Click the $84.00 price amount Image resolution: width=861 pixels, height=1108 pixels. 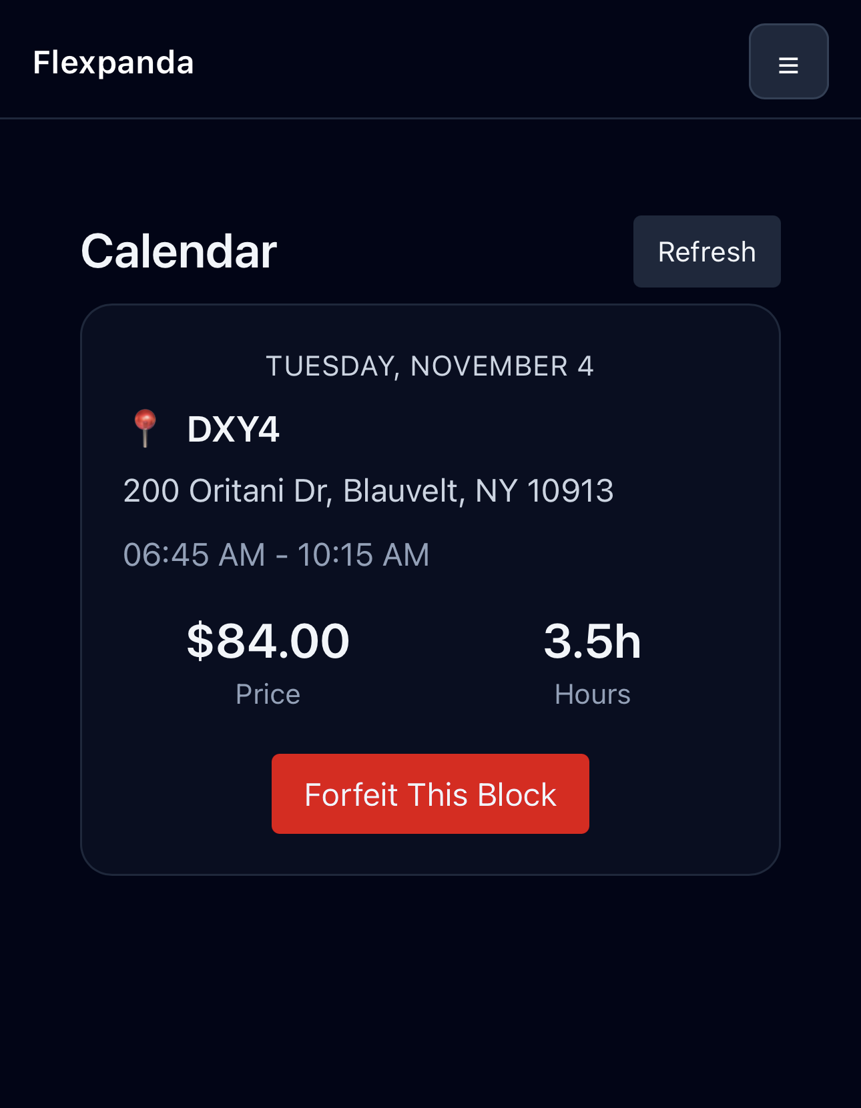pyautogui.click(x=268, y=641)
